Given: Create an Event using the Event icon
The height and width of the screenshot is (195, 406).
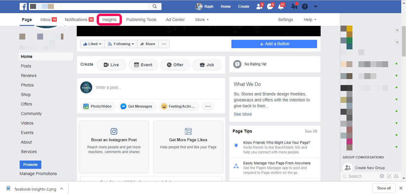Looking at the screenshot, I should coord(143,65).
